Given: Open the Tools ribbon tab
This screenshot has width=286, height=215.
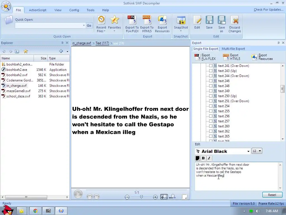Looking at the screenshot, I should pyautogui.click(x=90, y=10).
